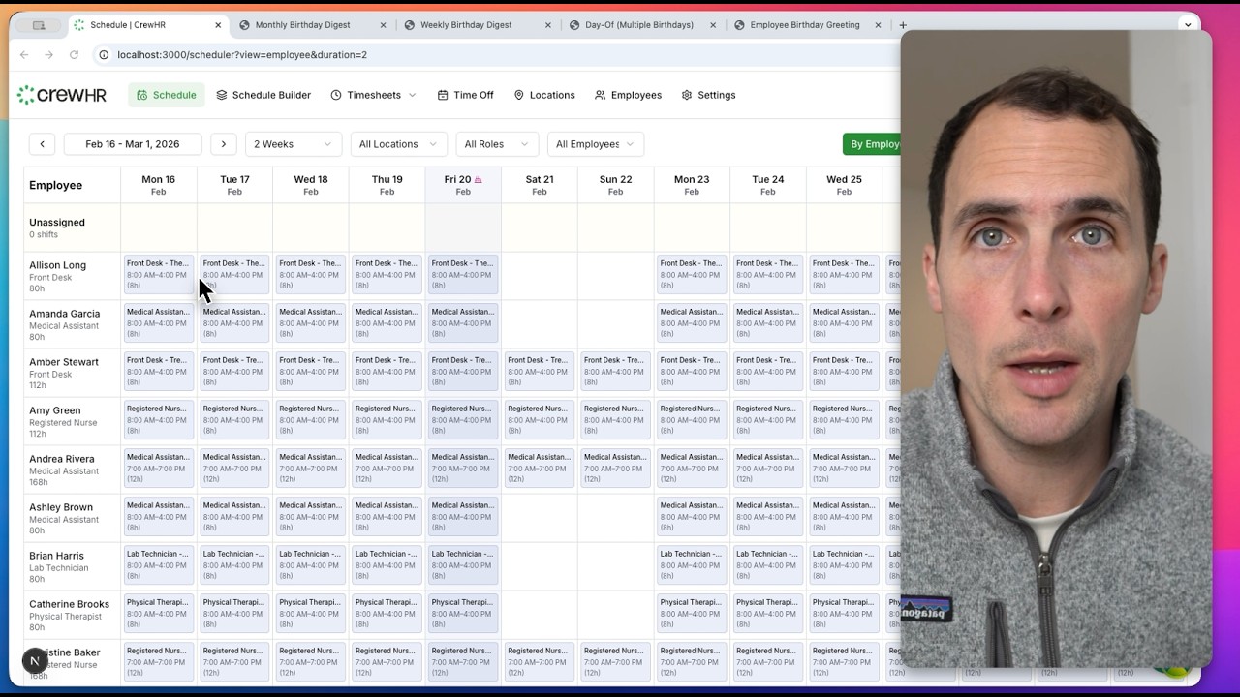Open the Schedule nav tab
The image size is (1240, 697).
pos(167,95)
